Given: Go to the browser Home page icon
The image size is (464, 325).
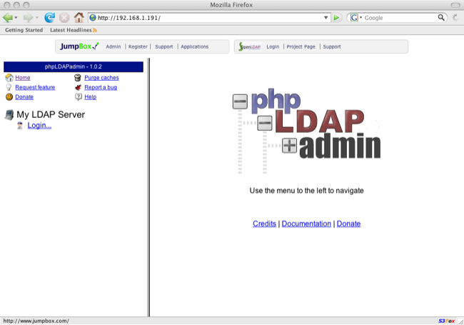Looking at the screenshot, I should [x=79, y=18].
